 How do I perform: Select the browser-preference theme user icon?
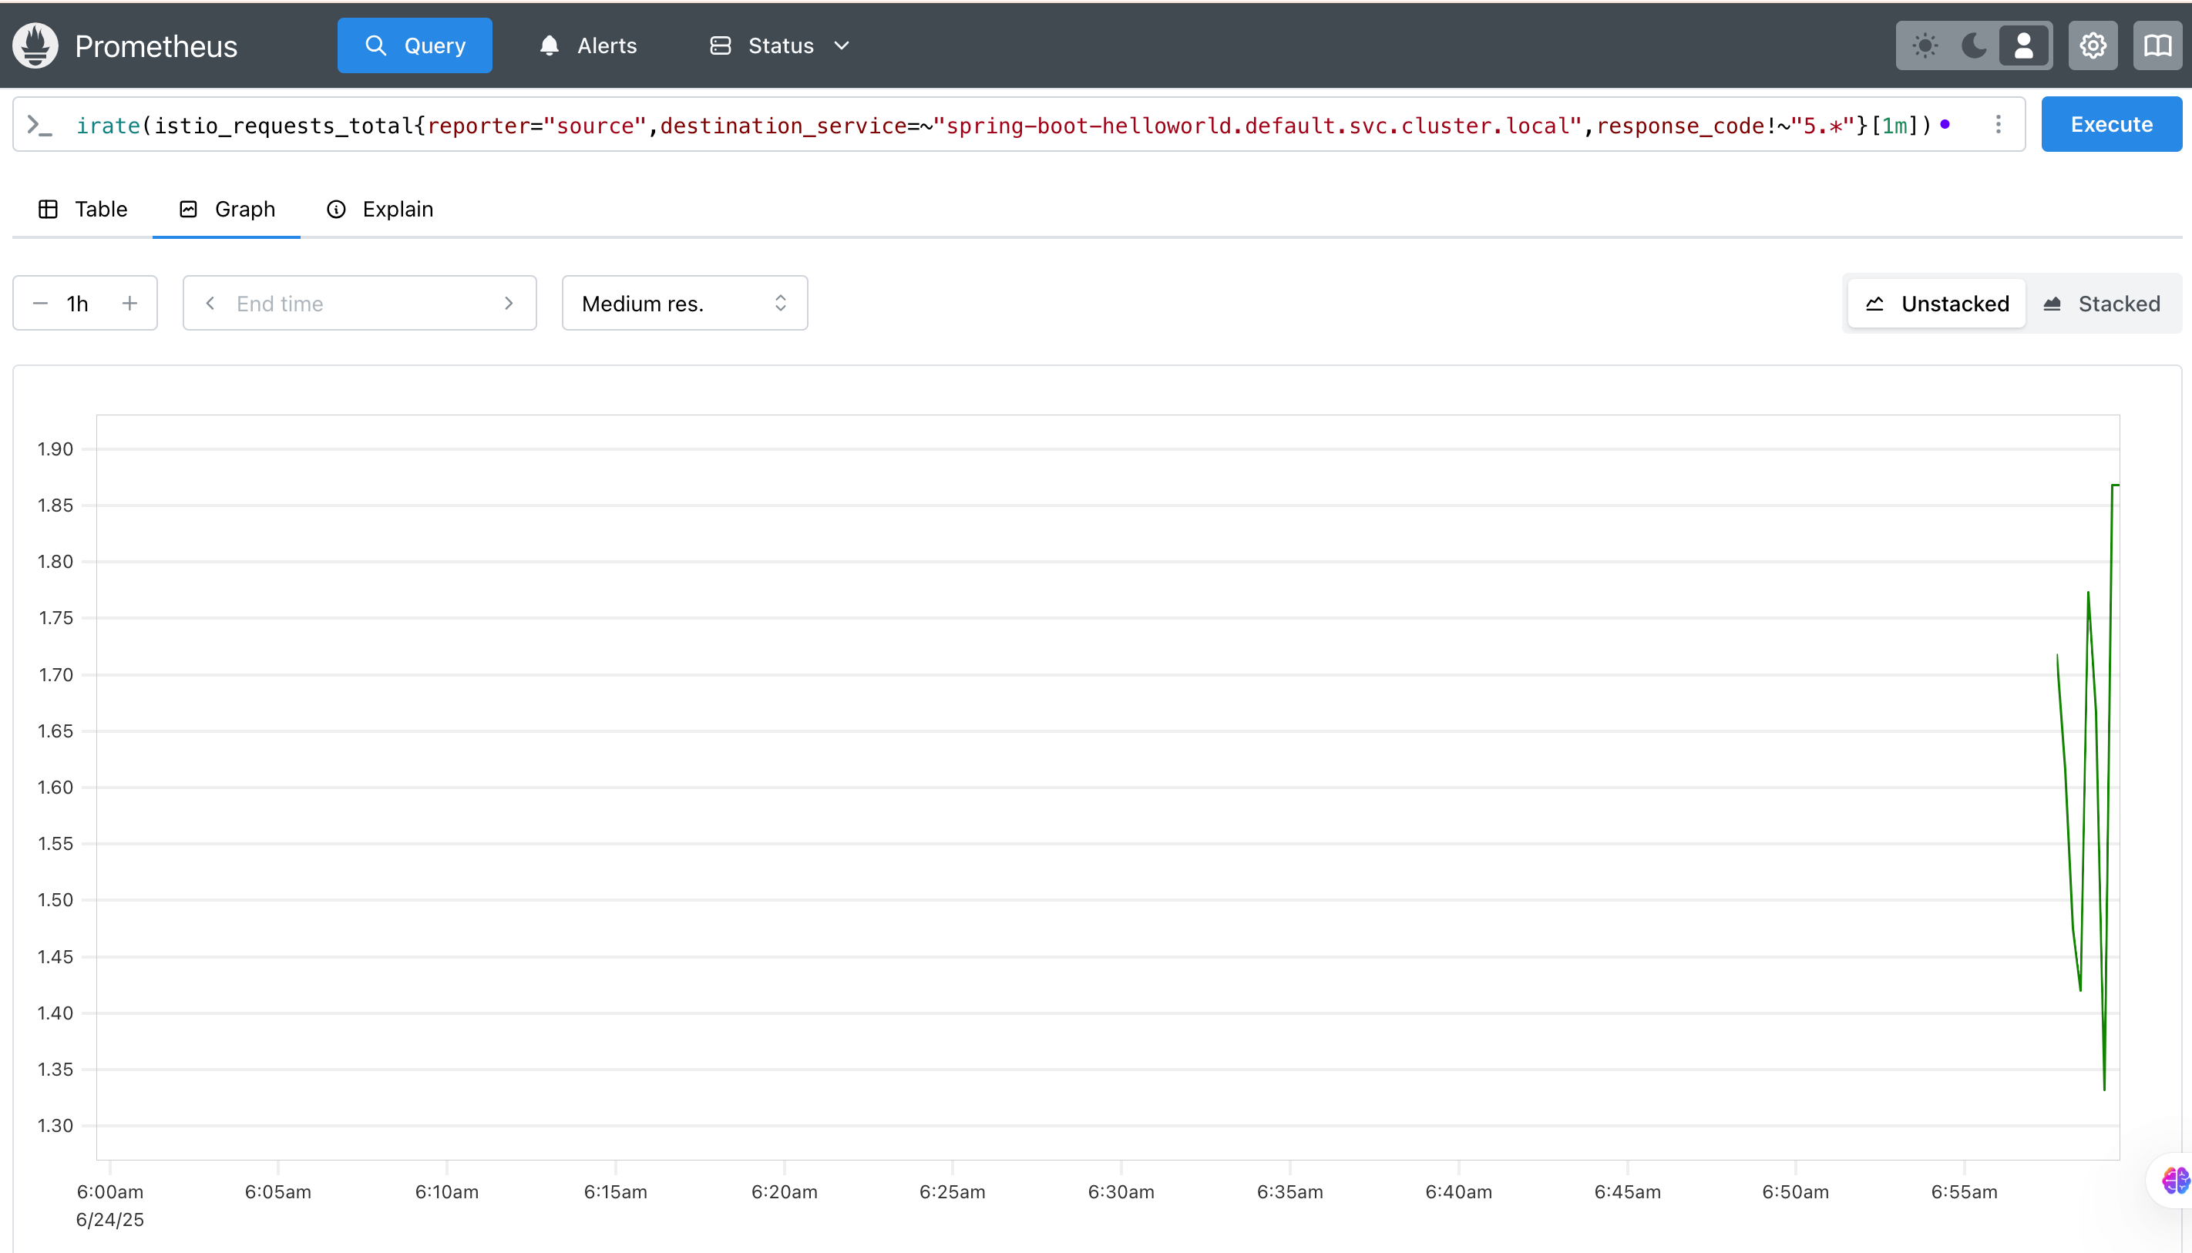[x=2023, y=45]
